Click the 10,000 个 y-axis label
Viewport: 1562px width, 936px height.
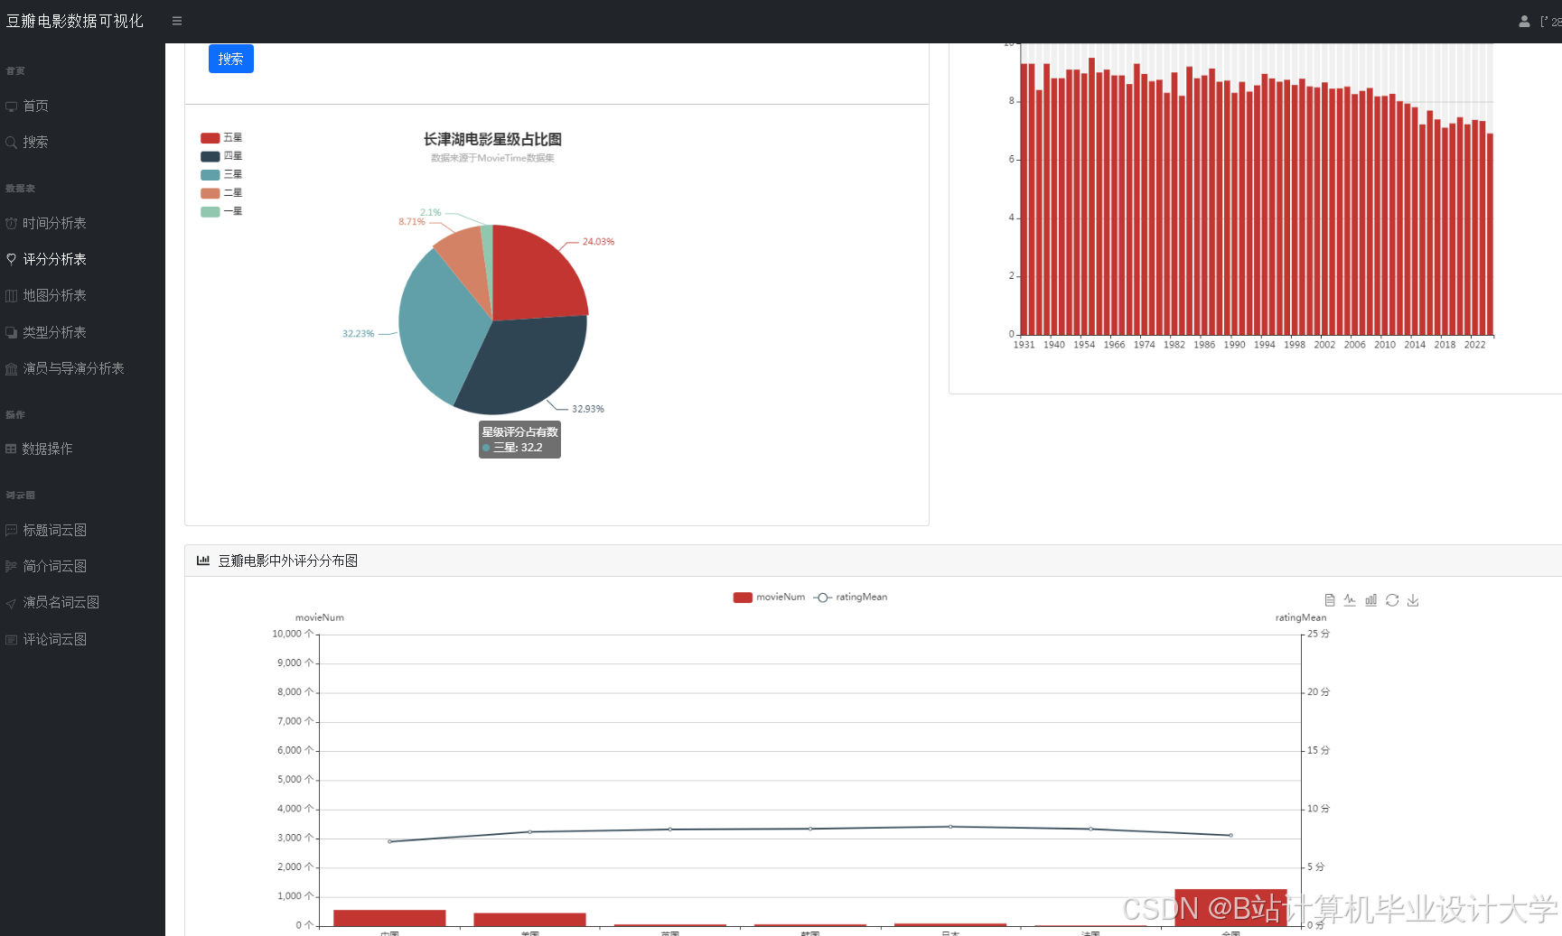(x=293, y=635)
